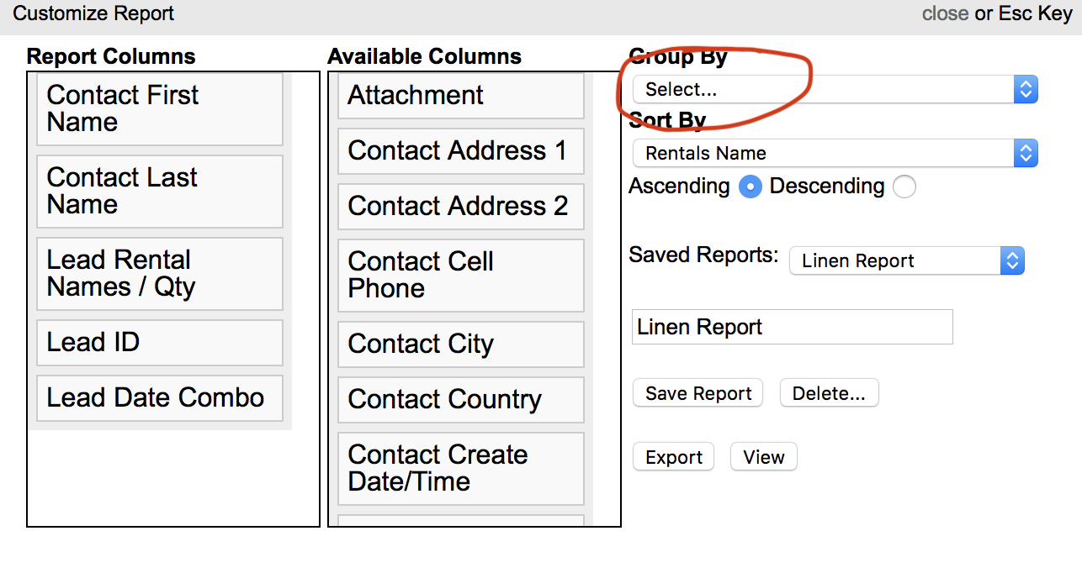
Task: Select Lead Date Combo report column
Action: point(160,398)
